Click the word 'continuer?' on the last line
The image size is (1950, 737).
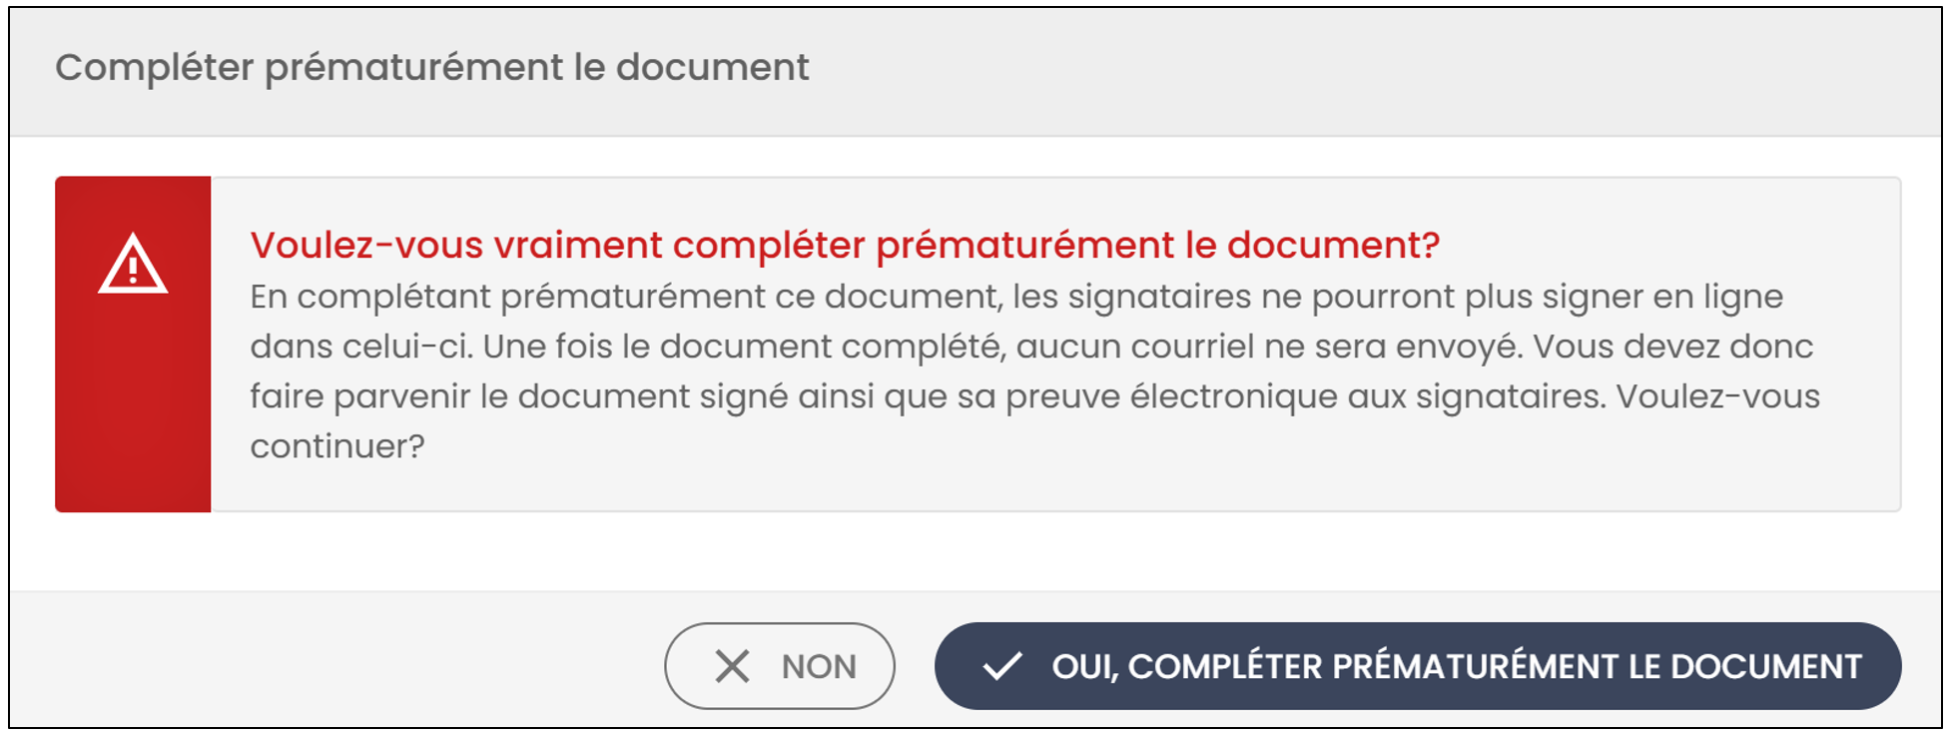pyautogui.click(x=337, y=446)
